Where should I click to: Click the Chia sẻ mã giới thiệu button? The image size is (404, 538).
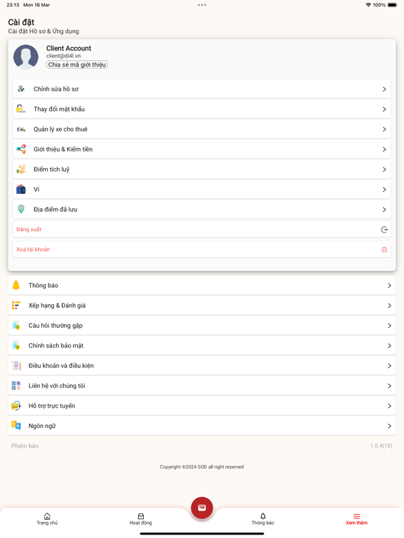pos(77,64)
